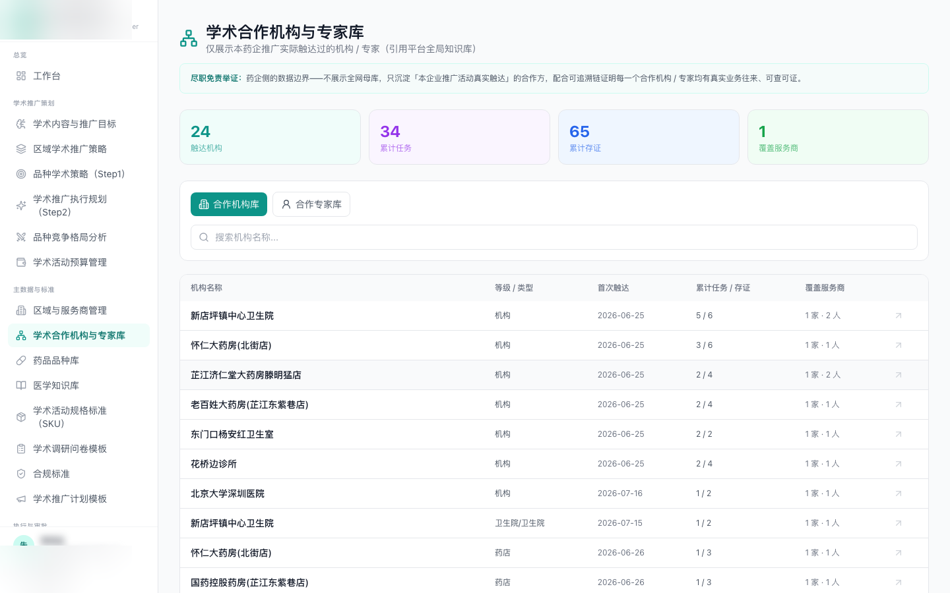
Task: Open the 工作台 dashboard icon
Action: tap(21, 76)
